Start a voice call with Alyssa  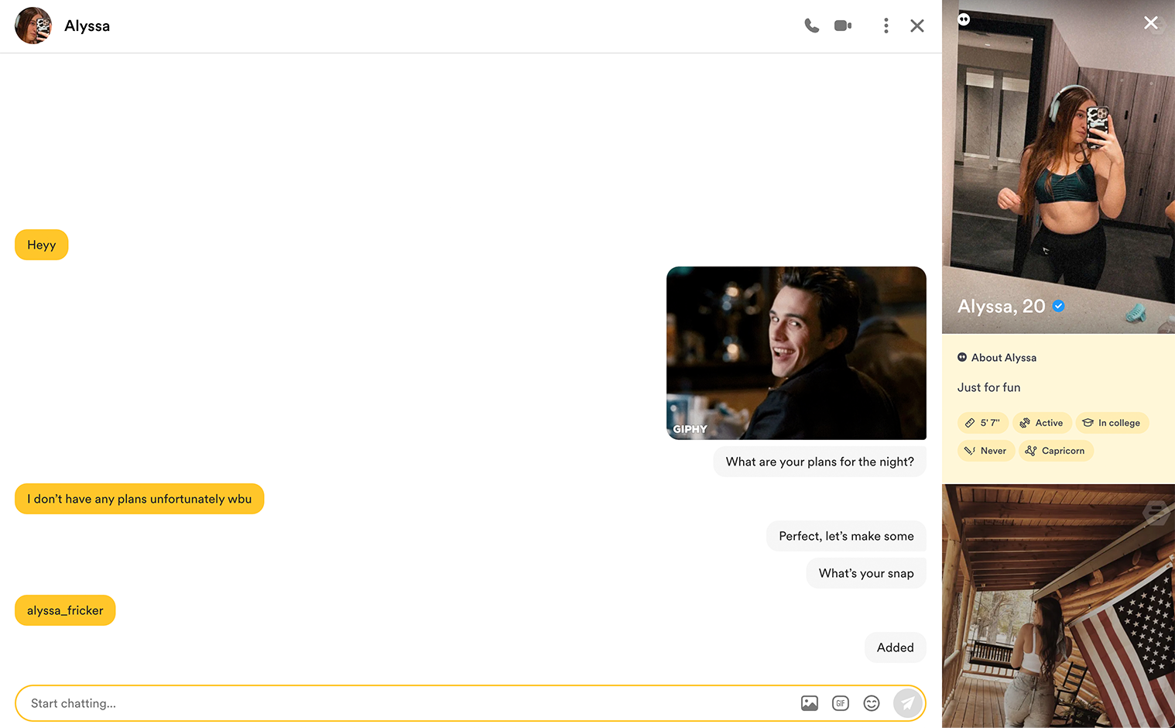point(811,26)
